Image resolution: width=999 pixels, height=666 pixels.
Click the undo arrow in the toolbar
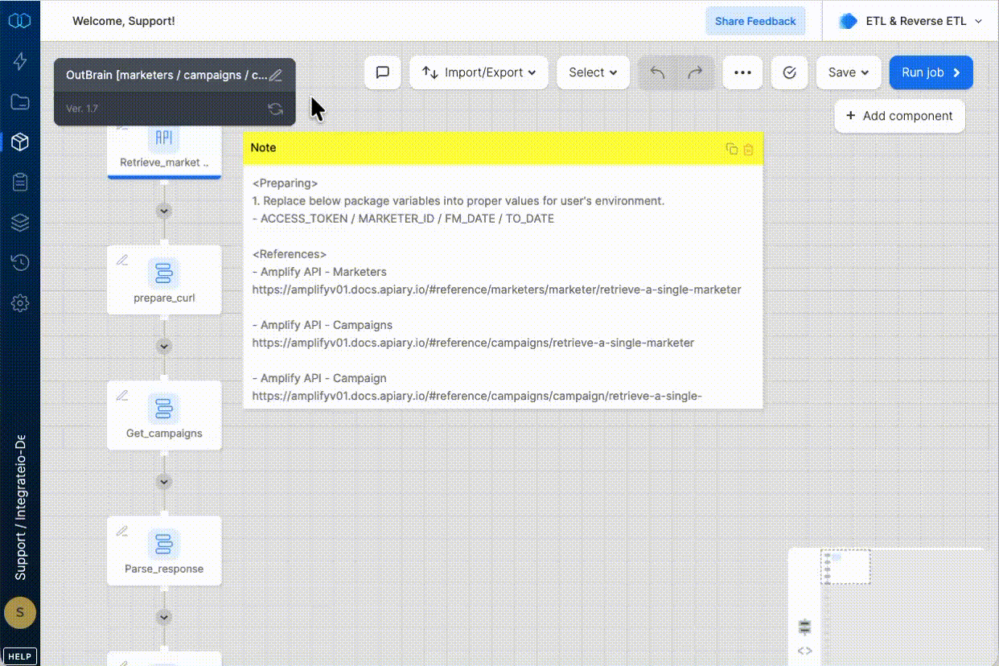tap(656, 72)
